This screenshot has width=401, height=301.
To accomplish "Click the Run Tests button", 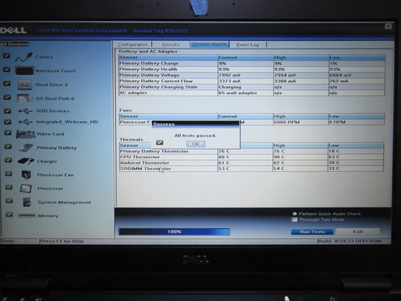I will (x=312, y=232).
